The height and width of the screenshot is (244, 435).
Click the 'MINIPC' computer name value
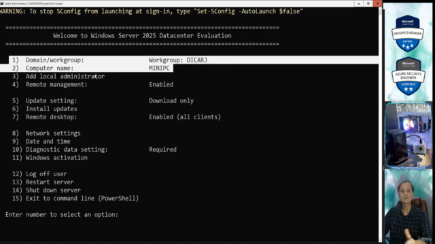[x=159, y=68]
